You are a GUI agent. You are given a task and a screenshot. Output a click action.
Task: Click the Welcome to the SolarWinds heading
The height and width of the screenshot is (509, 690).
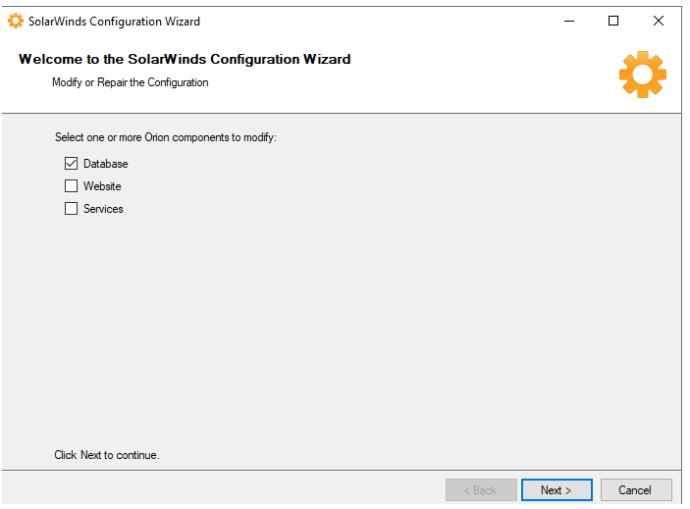[x=185, y=59]
